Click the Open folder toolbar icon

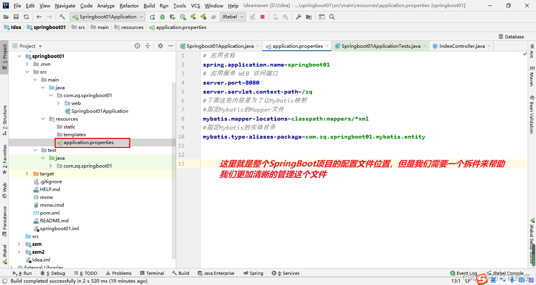coord(6,17)
